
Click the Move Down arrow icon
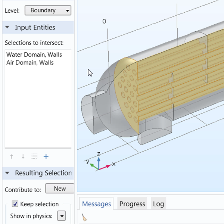[23, 157]
